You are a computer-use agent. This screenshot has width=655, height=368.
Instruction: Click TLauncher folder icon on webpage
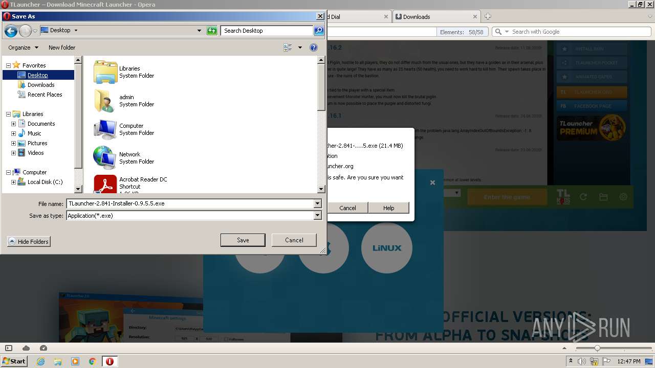603,197
